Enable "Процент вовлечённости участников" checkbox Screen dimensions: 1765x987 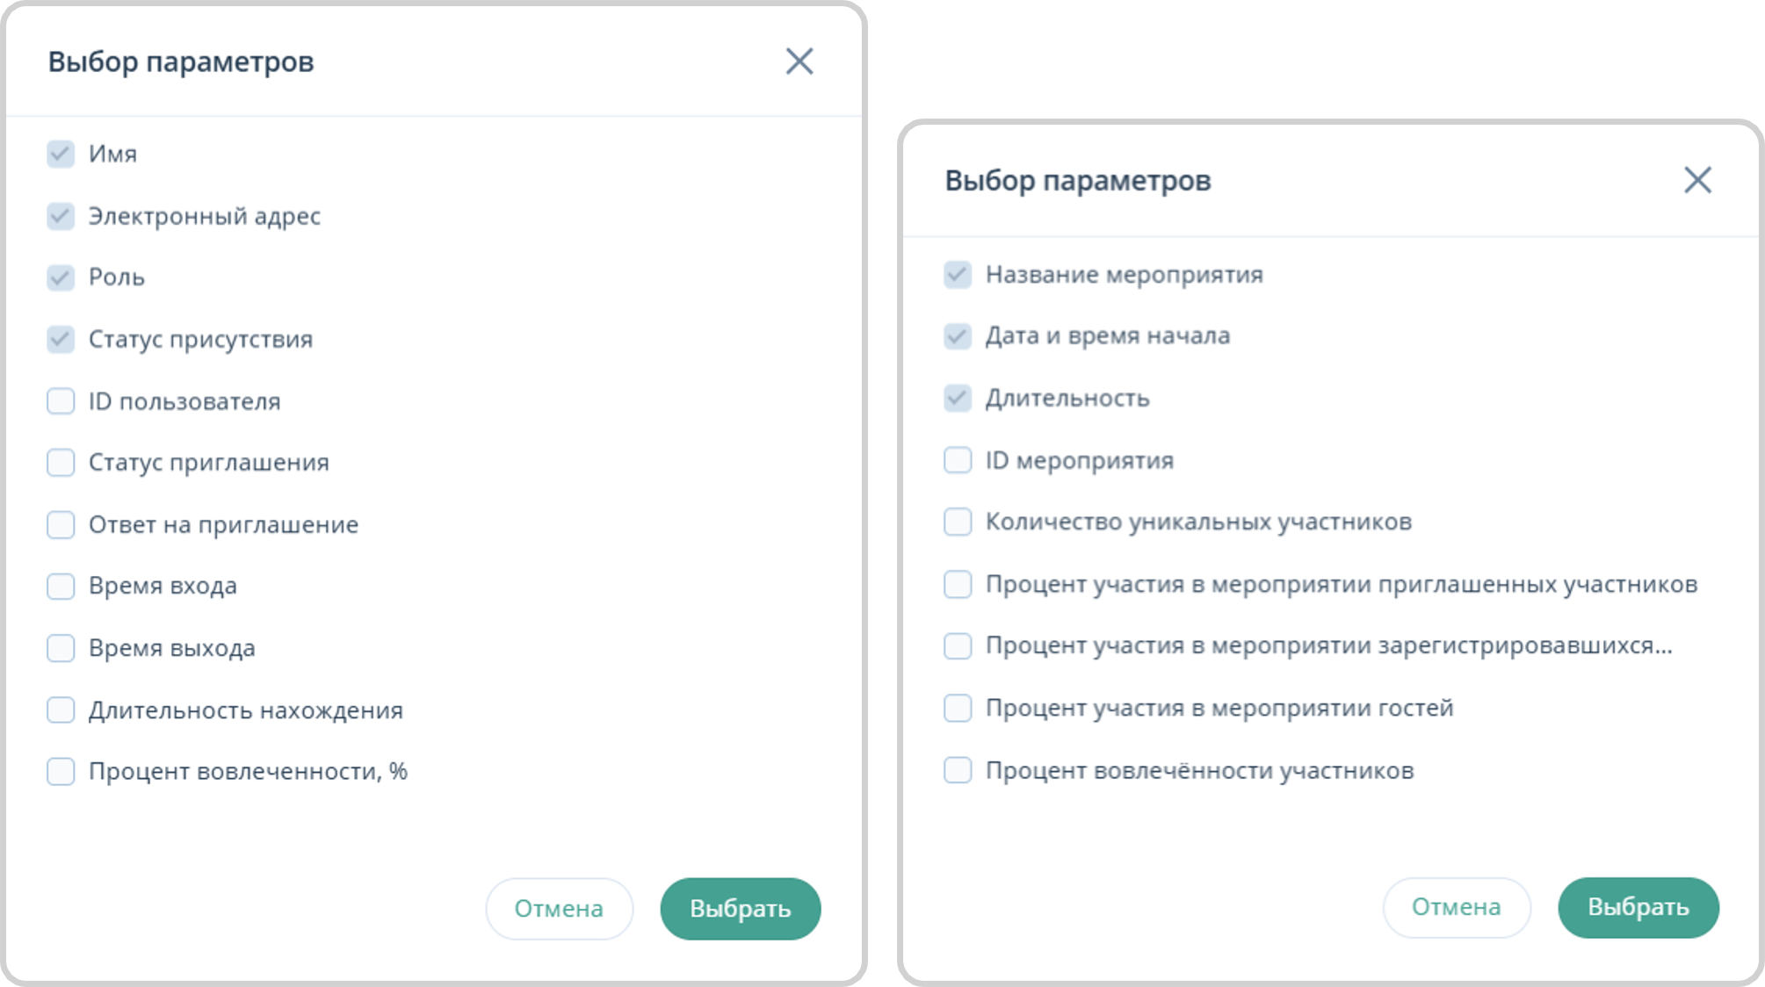957,769
